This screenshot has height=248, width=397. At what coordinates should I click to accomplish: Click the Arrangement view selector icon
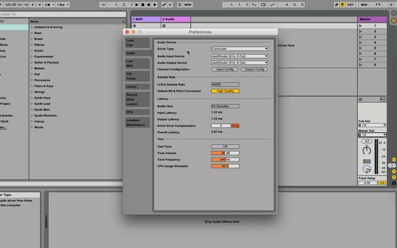pos(394,13)
